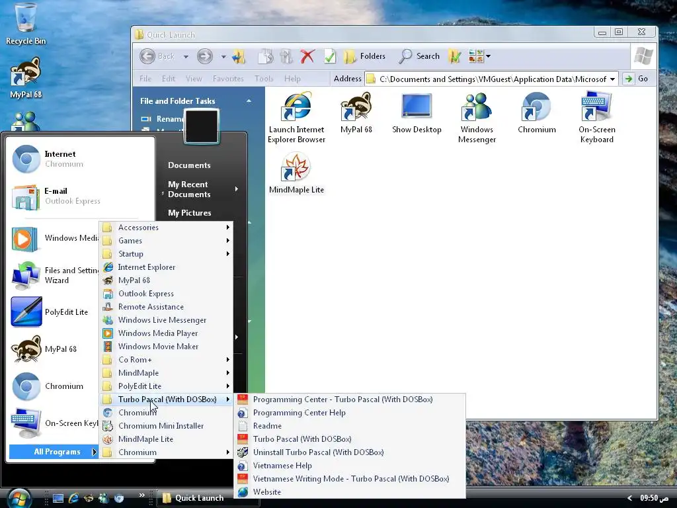677x508 pixels.
Task: Click Uninstall Turbo Pascal (With DOSBox)
Action: pyautogui.click(x=350, y=452)
